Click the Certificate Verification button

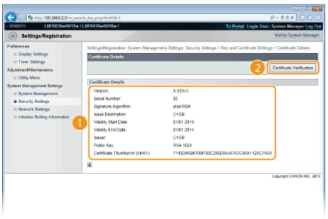293,68
